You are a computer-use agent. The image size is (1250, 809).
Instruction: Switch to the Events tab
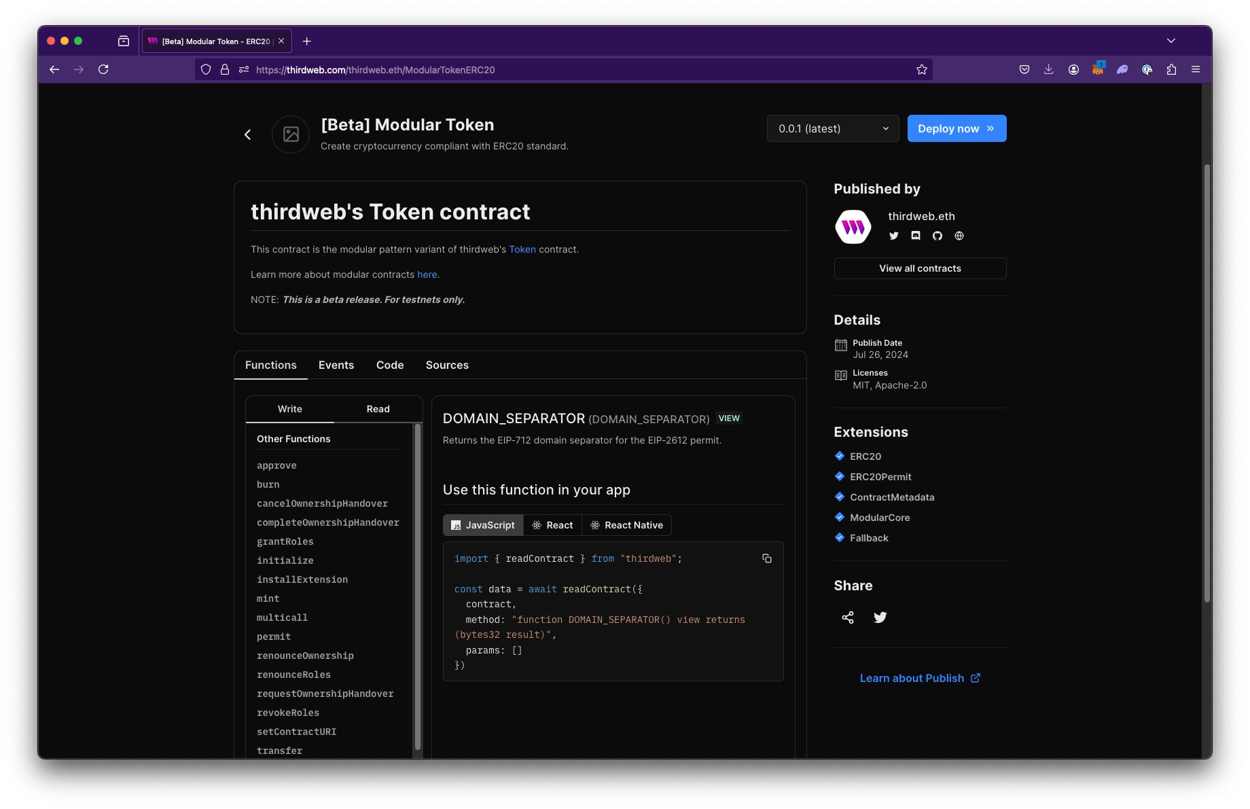click(336, 365)
